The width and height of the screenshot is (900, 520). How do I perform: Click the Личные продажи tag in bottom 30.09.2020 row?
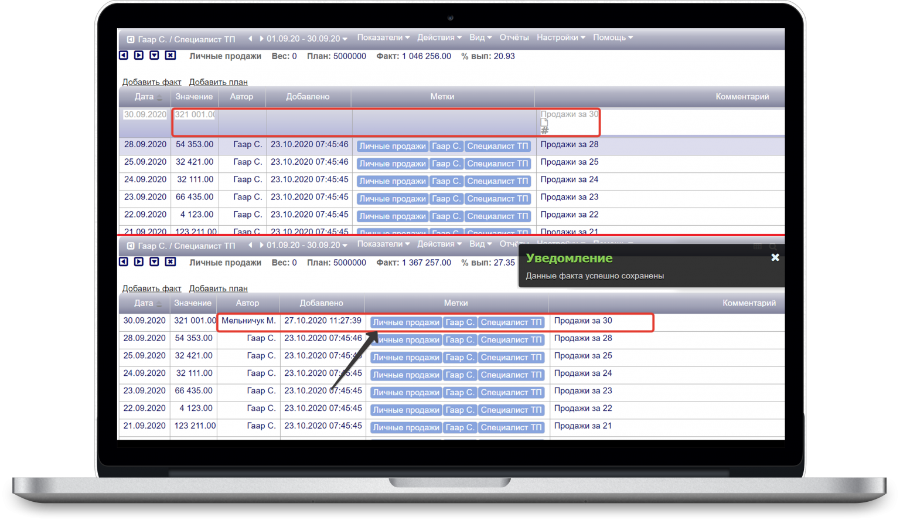(406, 322)
